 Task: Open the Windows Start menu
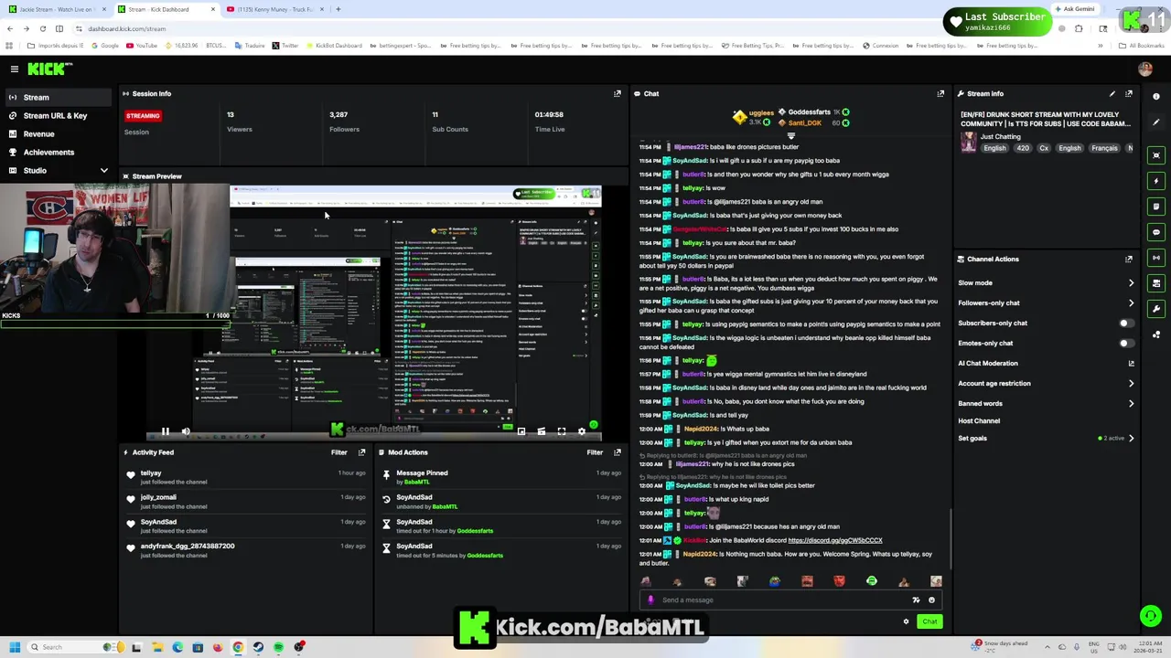[x=15, y=647]
